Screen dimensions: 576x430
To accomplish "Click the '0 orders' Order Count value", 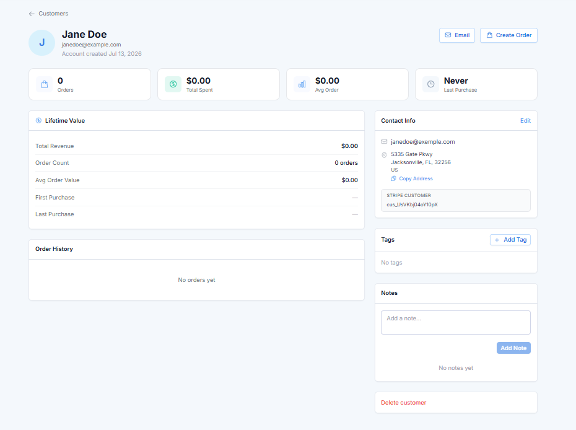I will [346, 163].
